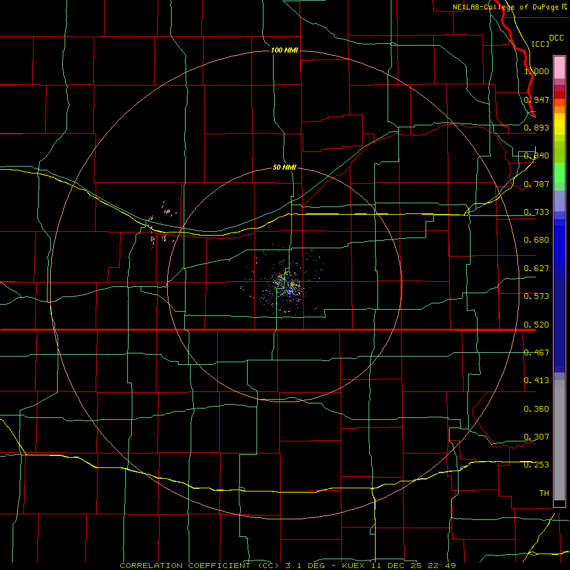570x570 pixels.
Task: Click the CORRELATION COEFFICIENT (CC) caption text
Action: tap(199, 566)
